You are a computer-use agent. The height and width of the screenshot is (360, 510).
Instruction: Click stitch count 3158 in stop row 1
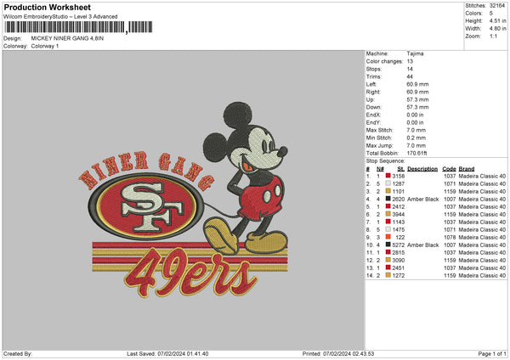click(x=399, y=176)
